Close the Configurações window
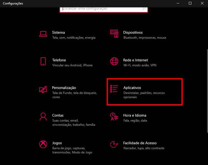 tap(202, 3)
